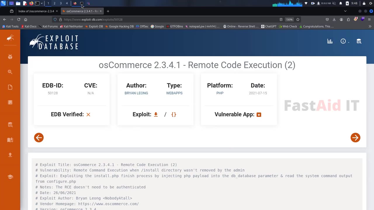Open Firefox hamburger menu
374x210 pixels.
click(369, 20)
